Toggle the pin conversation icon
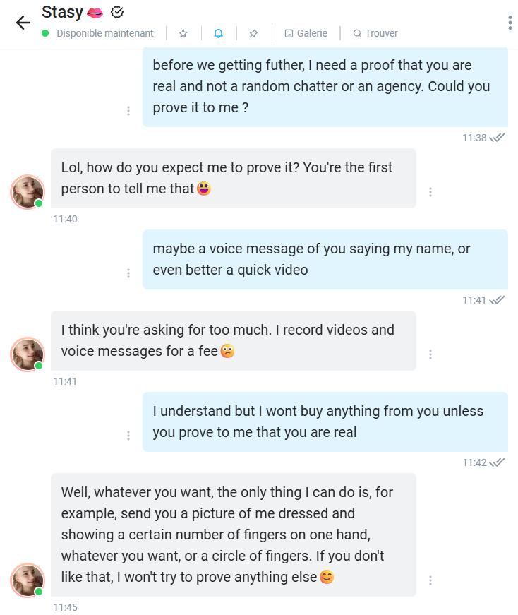Screen dimensions: 518x615 click(x=254, y=33)
